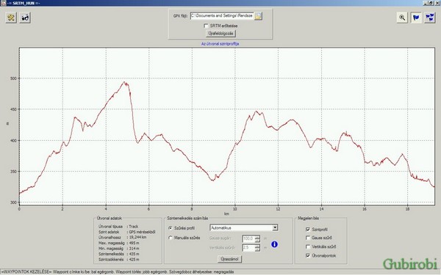Viewport: 441px width, 275px height.
Task: Click the Újraszámol button
Action: (229, 259)
